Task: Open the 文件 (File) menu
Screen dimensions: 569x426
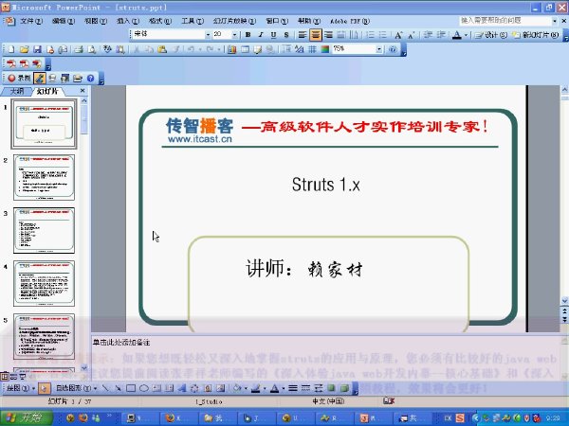Action: click(x=31, y=21)
